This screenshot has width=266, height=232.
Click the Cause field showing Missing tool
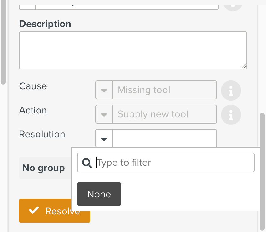click(164, 90)
